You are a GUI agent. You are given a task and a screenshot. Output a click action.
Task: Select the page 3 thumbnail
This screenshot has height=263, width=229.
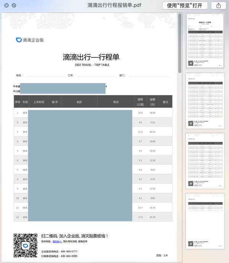pyautogui.click(x=205, y=161)
